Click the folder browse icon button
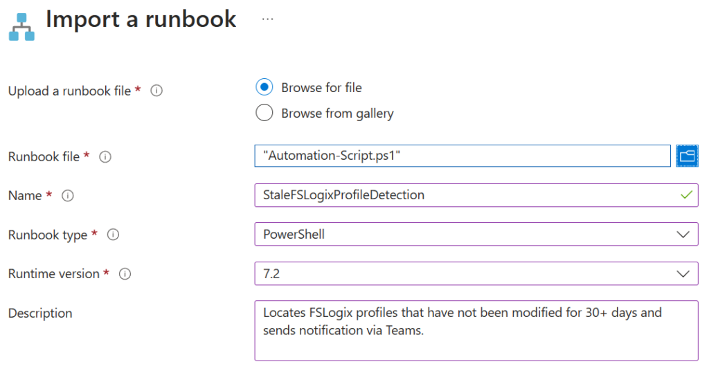This screenshot has height=382, width=709. (687, 156)
